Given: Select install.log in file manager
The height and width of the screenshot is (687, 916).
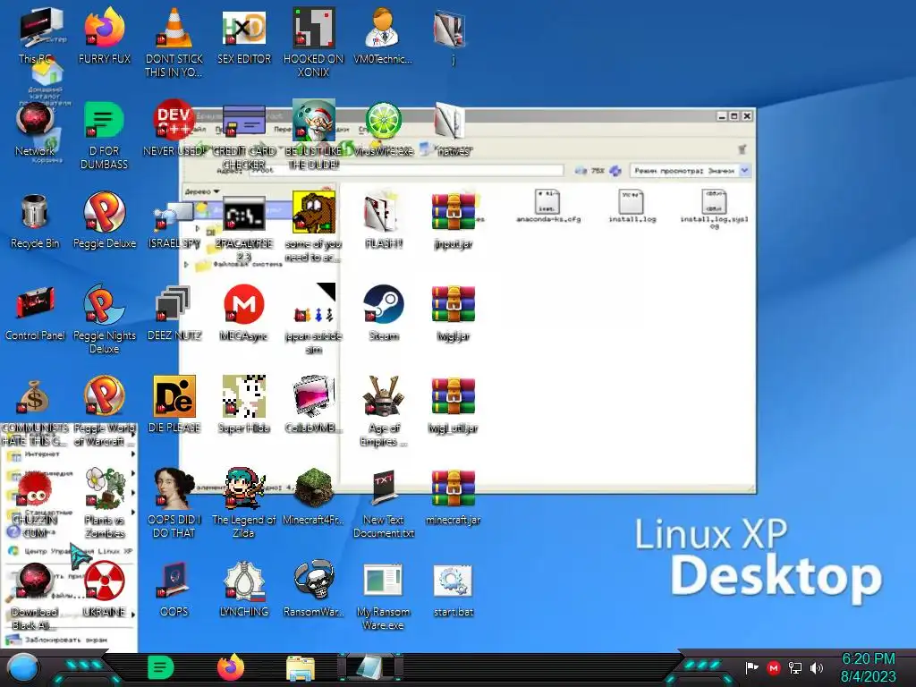Looking at the screenshot, I should pos(632,206).
